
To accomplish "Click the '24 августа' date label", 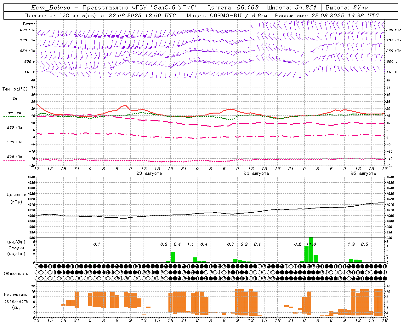I will pyautogui.click(x=256, y=173).
